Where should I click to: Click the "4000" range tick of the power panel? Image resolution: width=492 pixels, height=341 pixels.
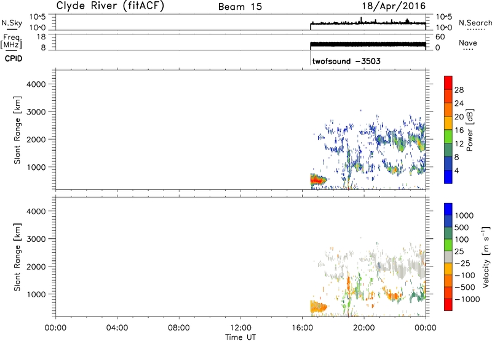click(36, 84)
